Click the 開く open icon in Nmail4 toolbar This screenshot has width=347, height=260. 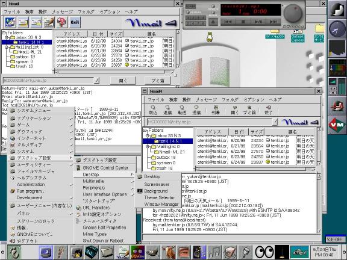click(x=234, y=110)
